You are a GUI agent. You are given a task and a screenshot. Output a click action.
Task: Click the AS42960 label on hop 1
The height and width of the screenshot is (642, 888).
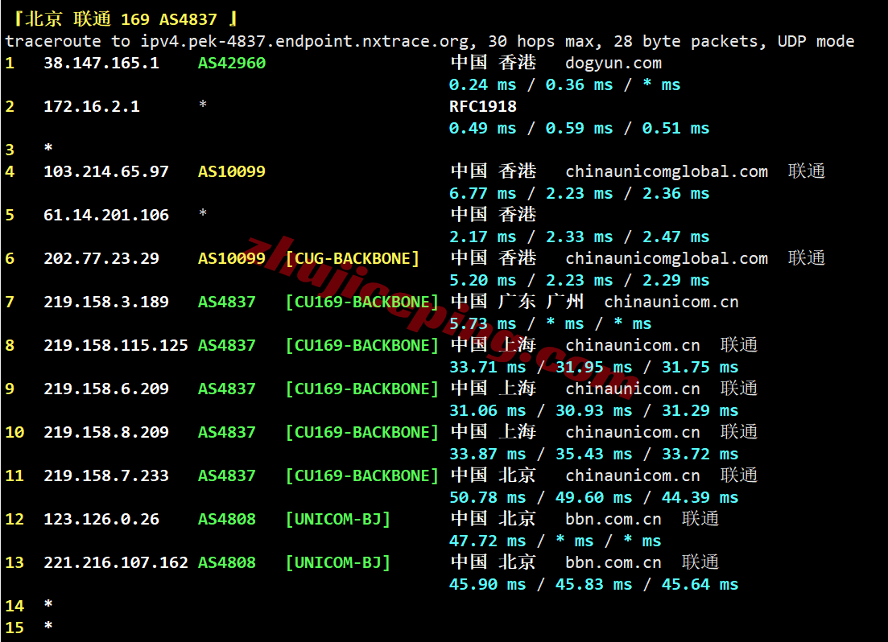pos(232,63)
